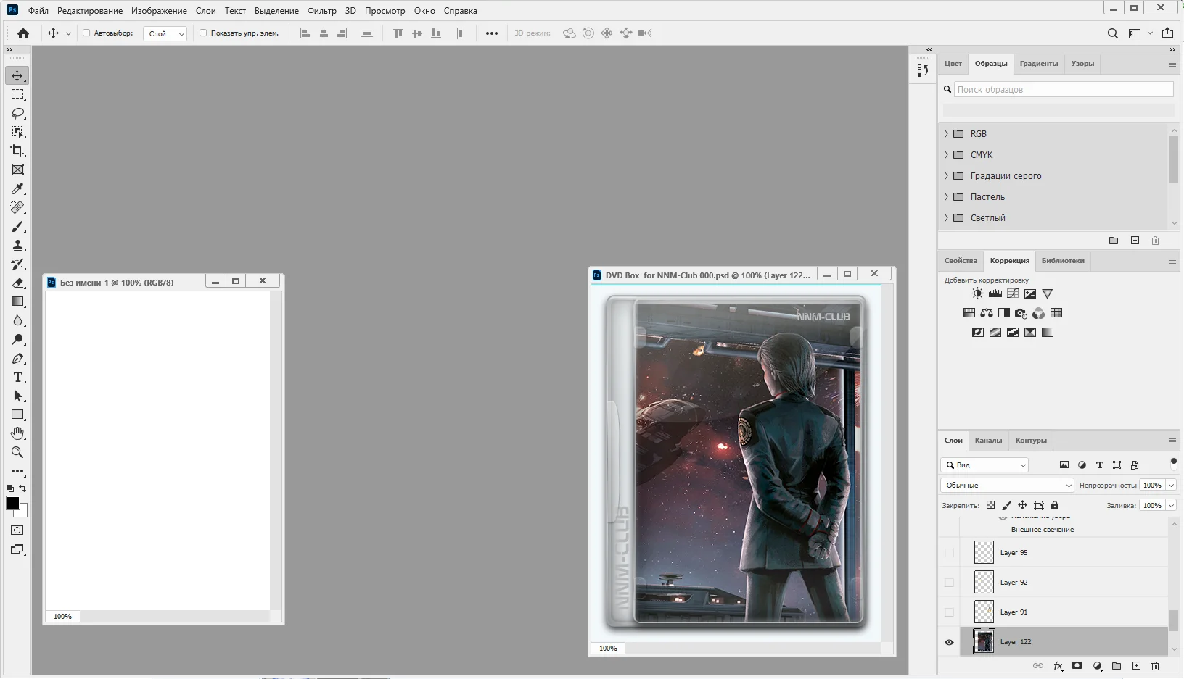Select the Gradient tool
The width and height of the screenshot is (1184, 679).
(17, 302)
